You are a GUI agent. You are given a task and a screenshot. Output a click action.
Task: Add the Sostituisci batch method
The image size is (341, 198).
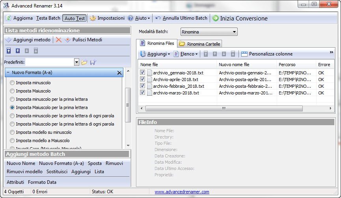tap(57, 172)
